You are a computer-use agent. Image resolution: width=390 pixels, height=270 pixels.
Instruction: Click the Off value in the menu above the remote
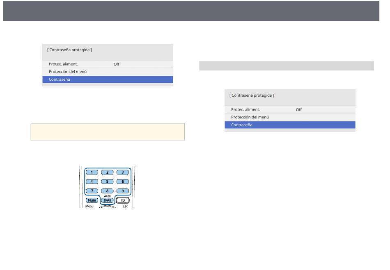coord(117,64)
